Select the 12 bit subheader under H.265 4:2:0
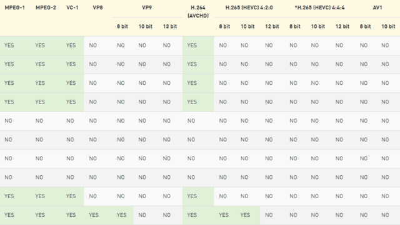Screen dimensions: 400x225 (272, 26)
